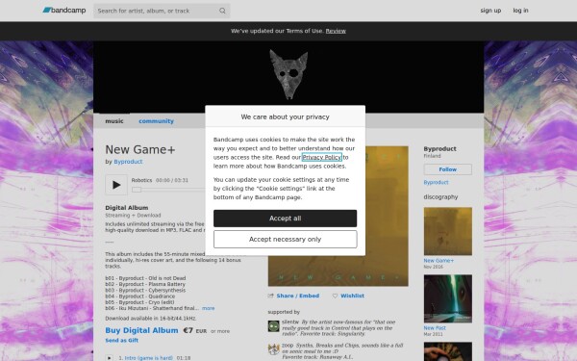Switch to the music tab

[114, 121]
